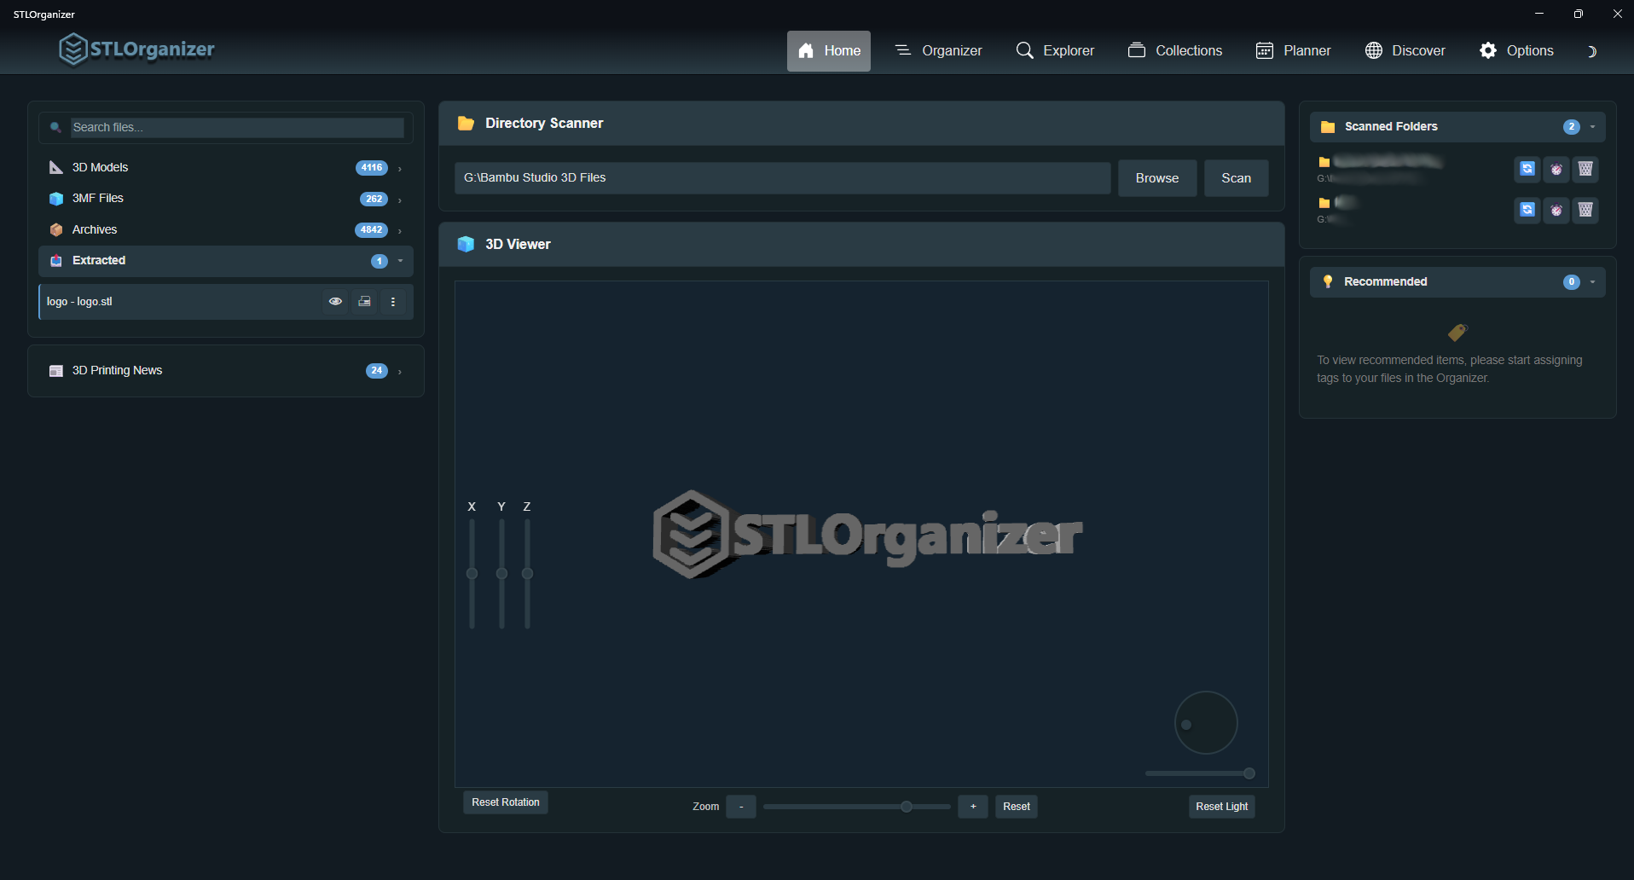Click the STLOrganizer logo in the header
Screen dimensions: 1634x880
point(136,49)
